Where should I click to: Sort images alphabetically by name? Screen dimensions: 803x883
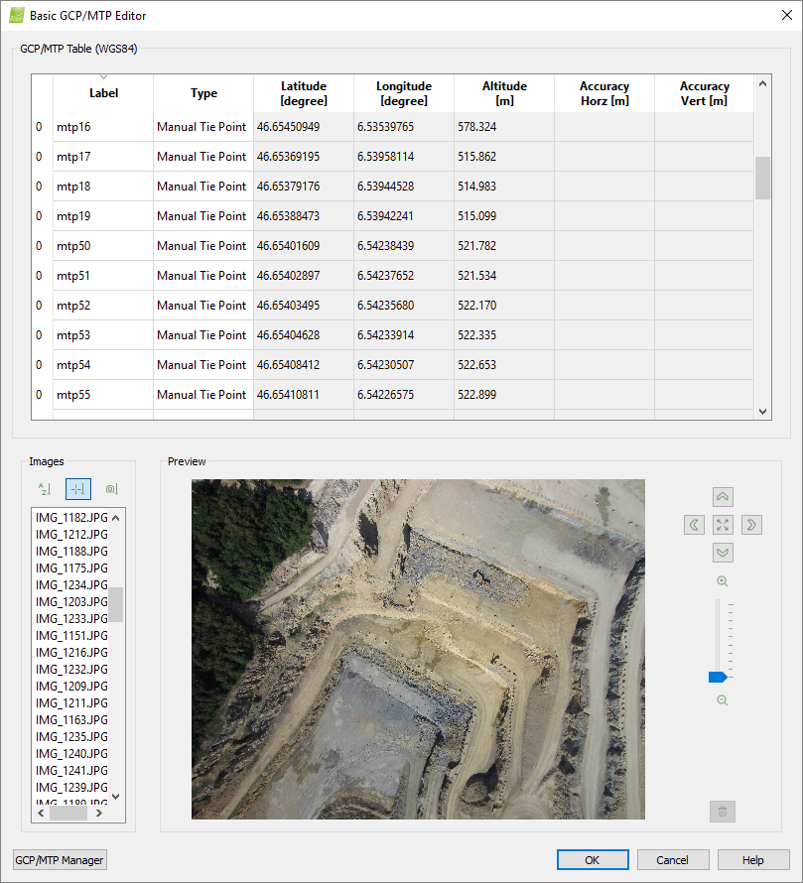tap(44, 489)
